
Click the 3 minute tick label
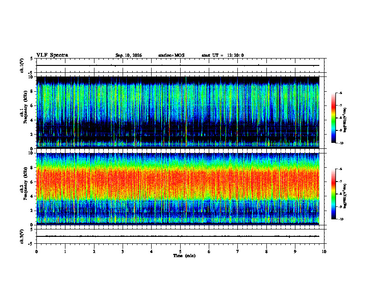coord(123,252)
